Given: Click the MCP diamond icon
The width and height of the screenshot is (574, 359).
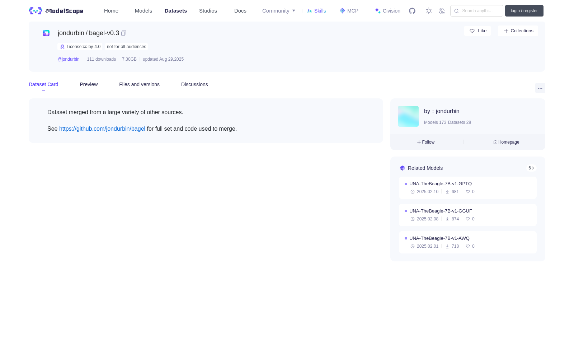Looking at the screenshot, I should click(342, 11).
